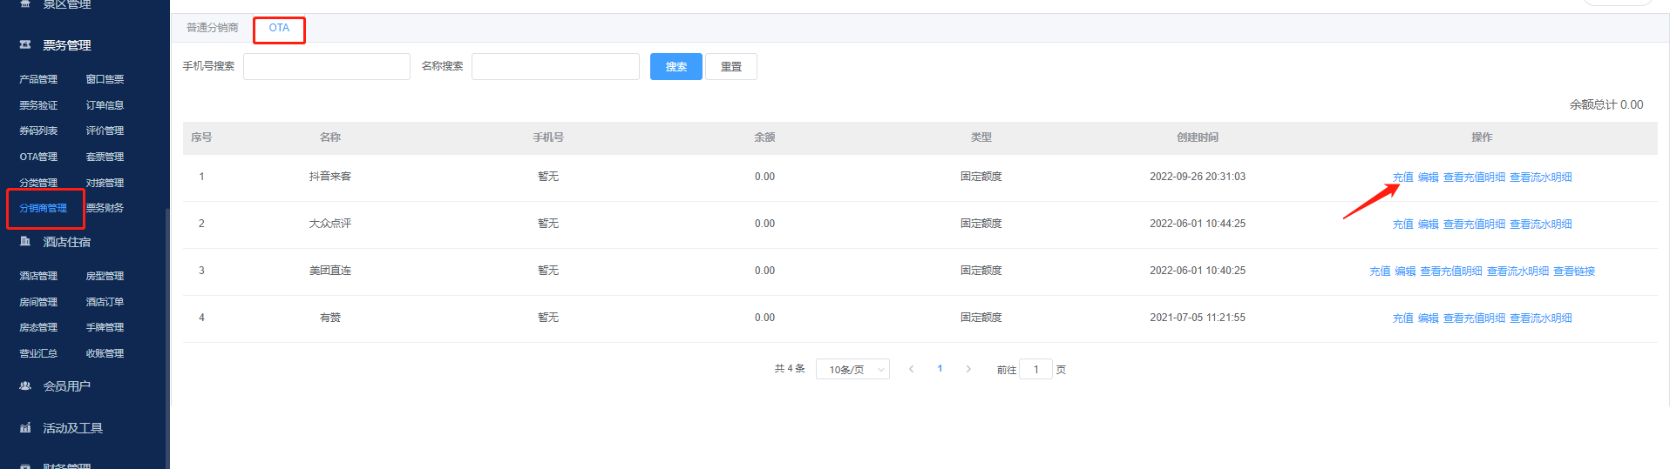
Task: Focus the 手机号搜索 input field
Action: 326,67
